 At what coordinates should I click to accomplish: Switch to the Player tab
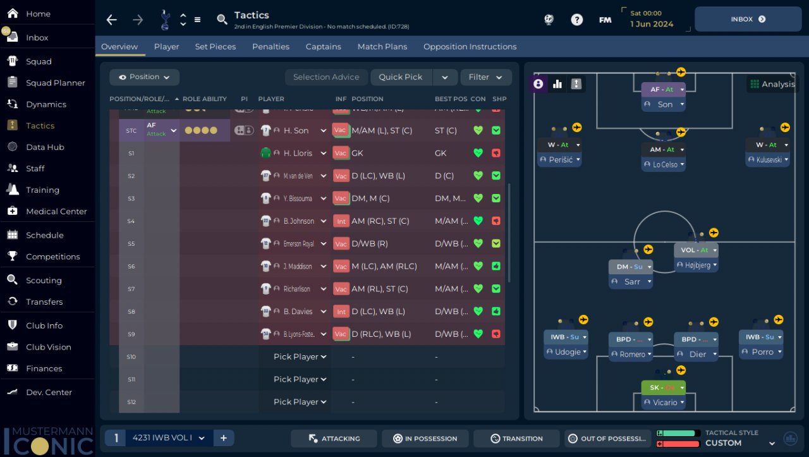(x=167, y=47)
